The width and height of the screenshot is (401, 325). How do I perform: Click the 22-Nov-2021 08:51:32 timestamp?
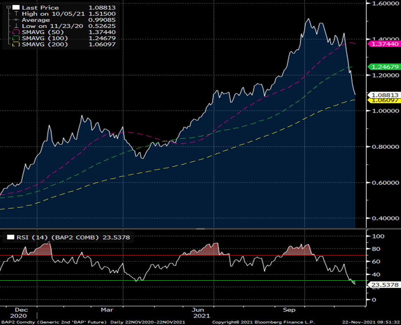pos(371,322)
